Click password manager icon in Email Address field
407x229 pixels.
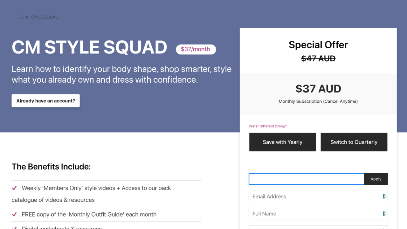[x=384, y=197]
